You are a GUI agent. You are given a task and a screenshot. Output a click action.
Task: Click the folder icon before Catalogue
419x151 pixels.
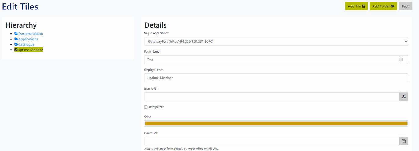(16, 44)
